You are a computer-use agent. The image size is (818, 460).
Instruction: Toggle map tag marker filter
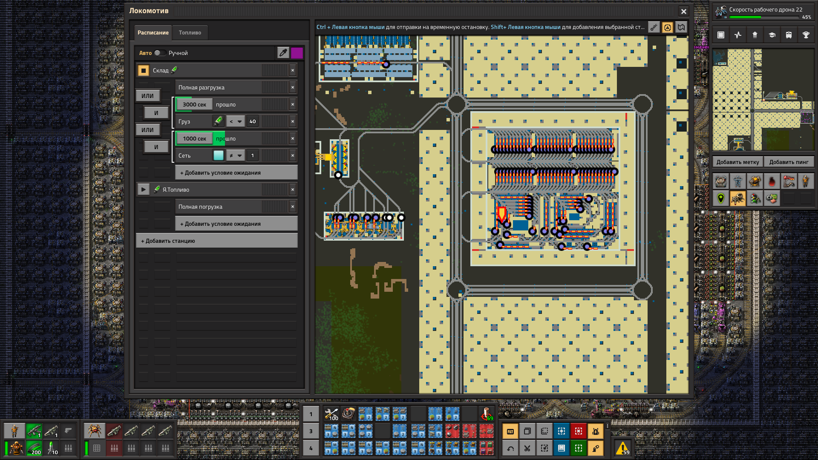pos(721,198)
